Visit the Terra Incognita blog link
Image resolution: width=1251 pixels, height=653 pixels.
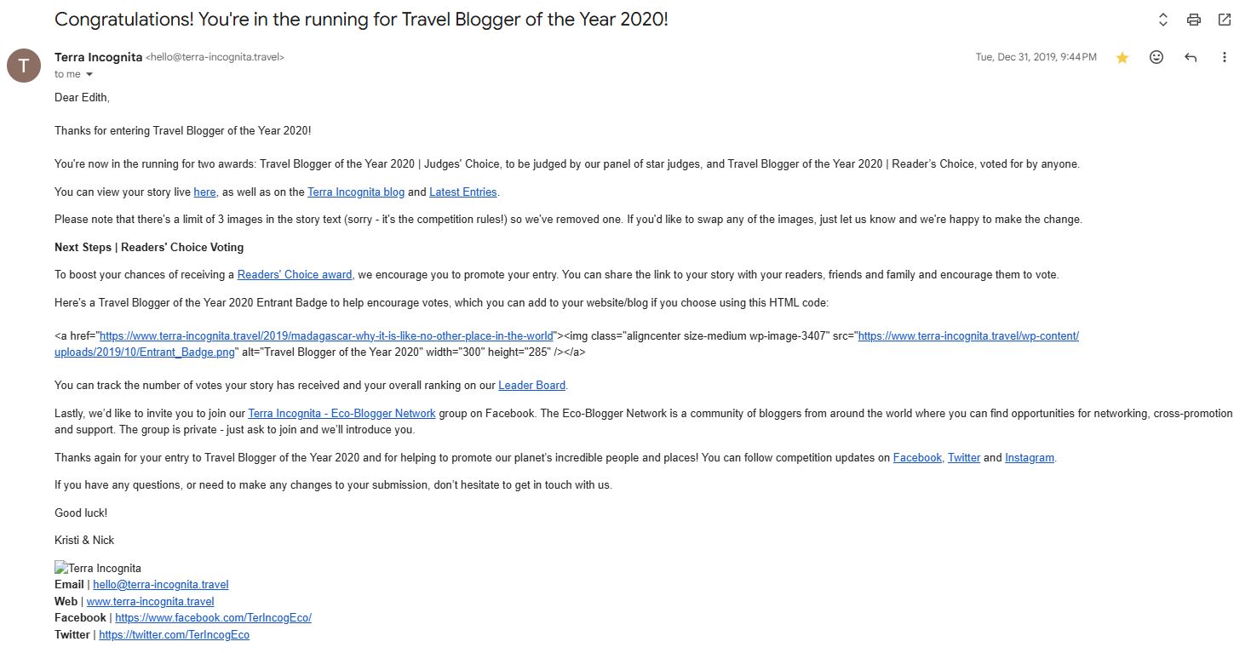click(x=356, y=192)
